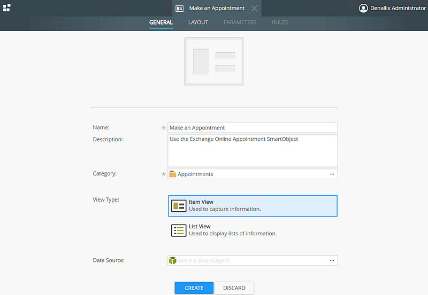Close the Make an Appointment tab

254,9
